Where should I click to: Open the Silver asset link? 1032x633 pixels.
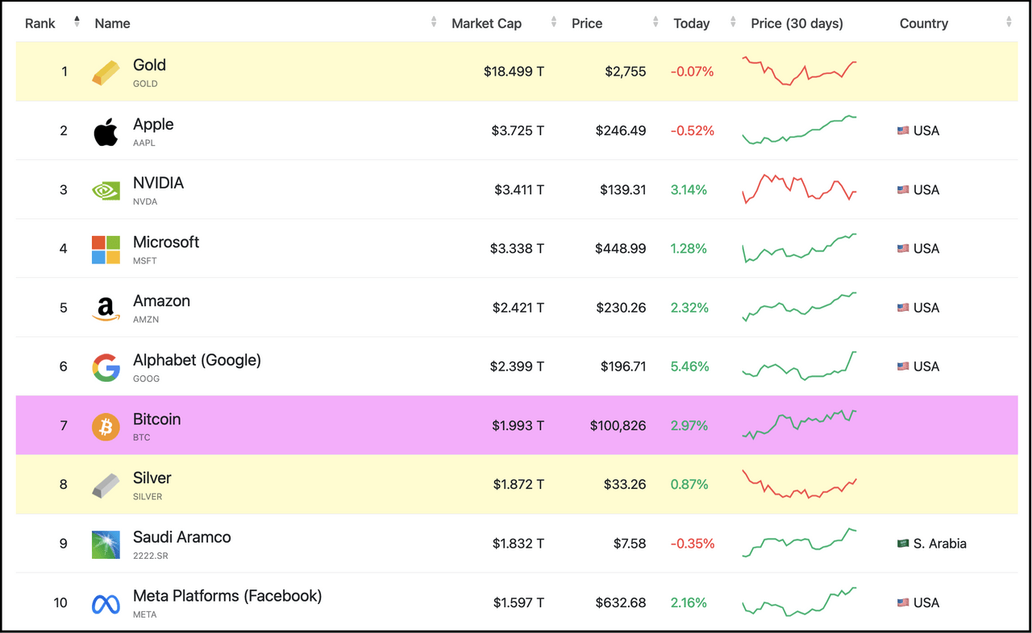tap(152, 478)
